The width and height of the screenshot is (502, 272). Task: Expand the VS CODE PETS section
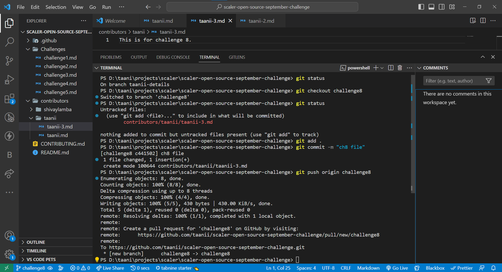[x=56, y=259]
